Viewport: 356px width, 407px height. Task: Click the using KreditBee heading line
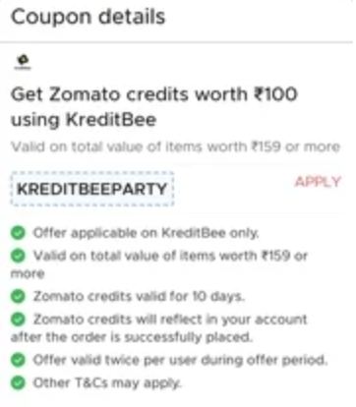[84, 120]
